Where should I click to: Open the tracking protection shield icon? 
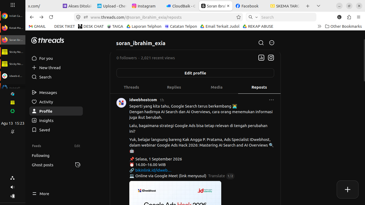[78, 17]
